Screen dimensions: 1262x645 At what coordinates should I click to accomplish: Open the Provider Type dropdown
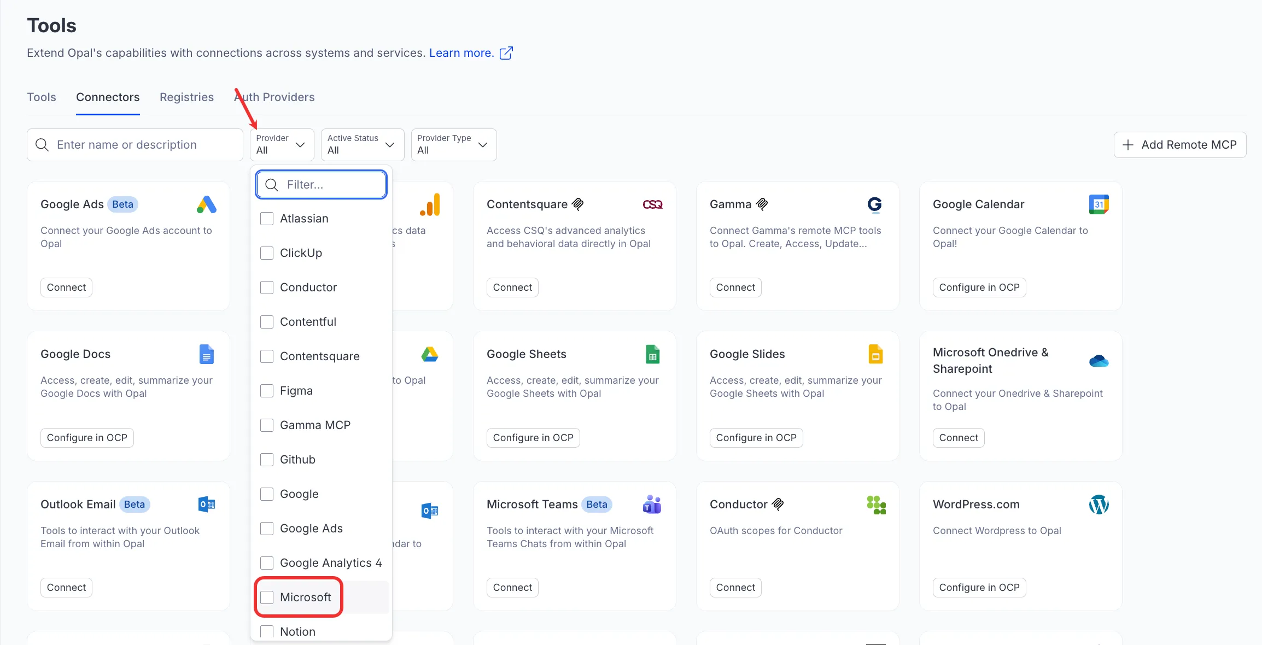[x=454, y=145]
